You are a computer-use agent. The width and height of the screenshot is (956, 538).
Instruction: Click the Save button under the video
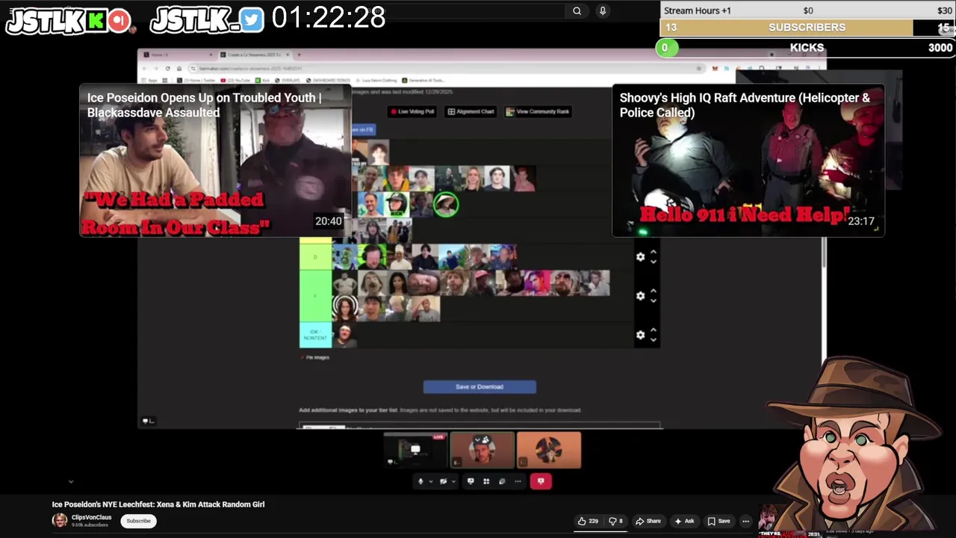[718, 521]
